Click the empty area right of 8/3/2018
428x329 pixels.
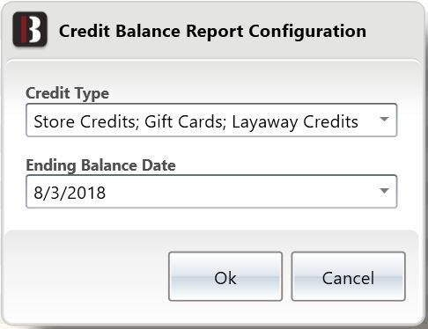[240, 192]
